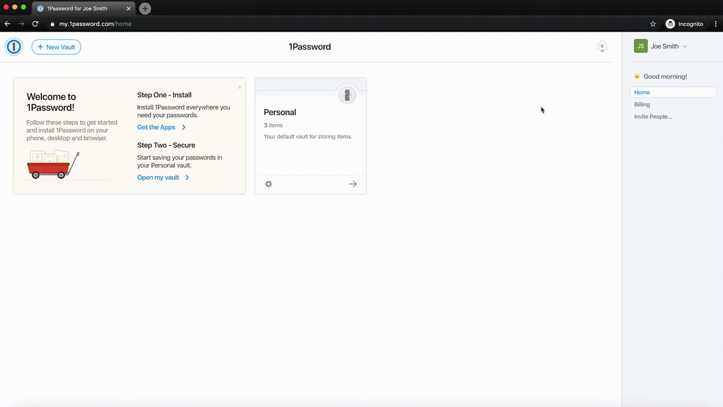Viewport: 723px width, 407px height.
Task: Reload the page
Action: point(35,24)
